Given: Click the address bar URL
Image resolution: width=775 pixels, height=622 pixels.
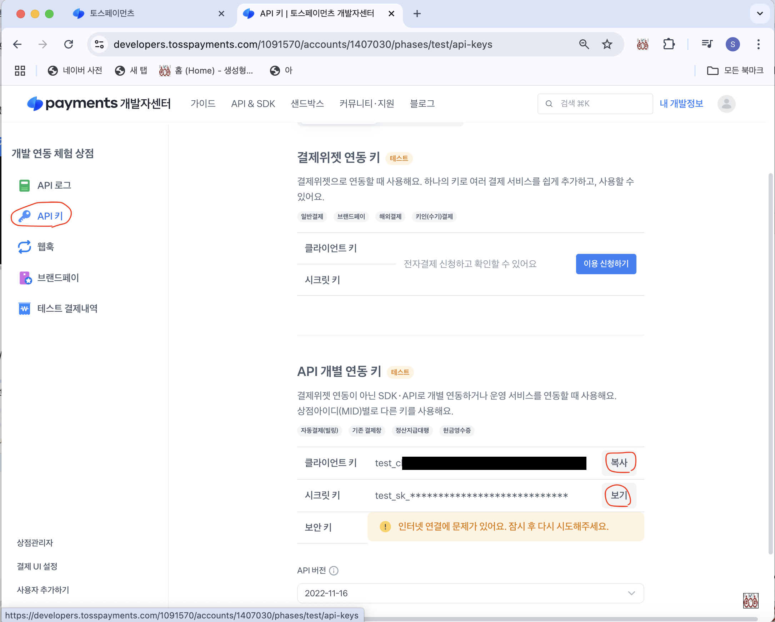Looking at the screenshot, I should click(x=302, y=44).
